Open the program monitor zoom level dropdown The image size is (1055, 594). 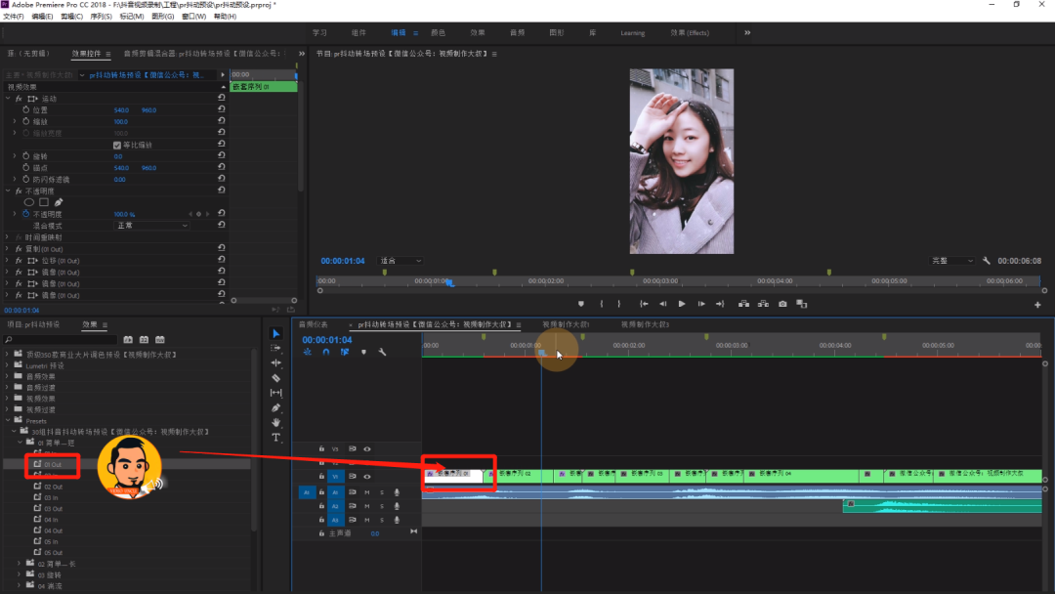pyautogui.click(x=401, y=261)
